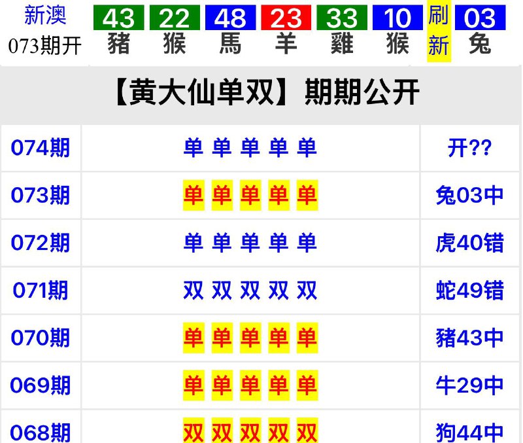
Task: Click the 069期 row label
Action: click(41, 385)
